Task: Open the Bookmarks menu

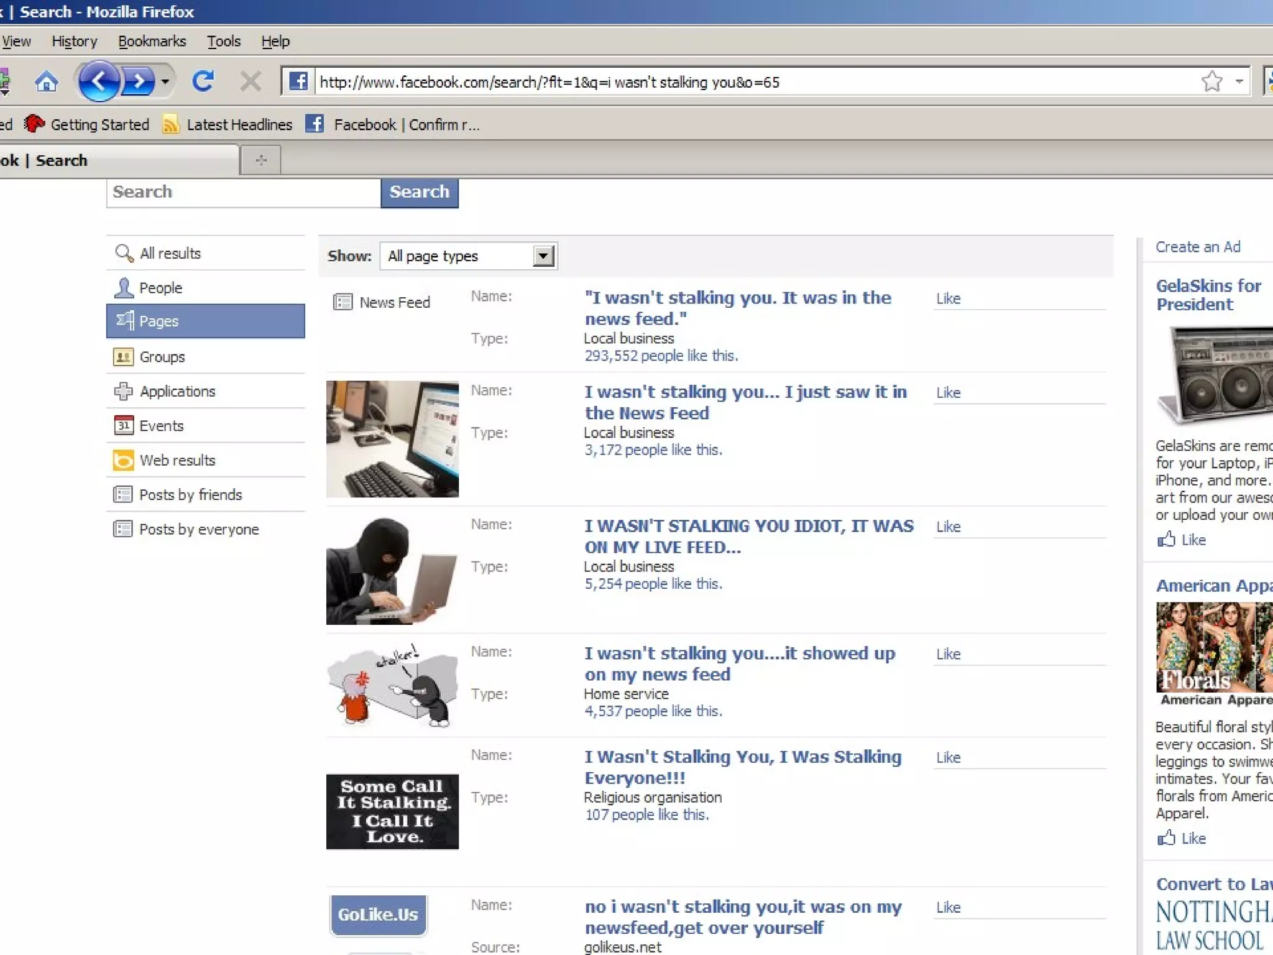Action: tap(152, 41)
